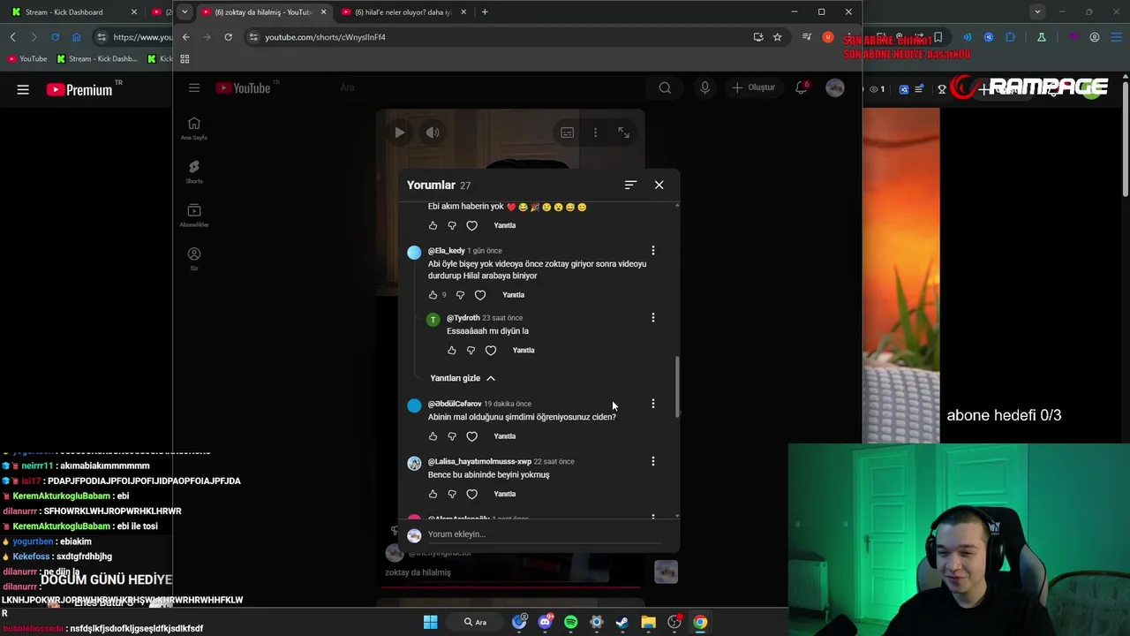
Task: Bookmark this page with star icon
Action: (x=777, y=37)
